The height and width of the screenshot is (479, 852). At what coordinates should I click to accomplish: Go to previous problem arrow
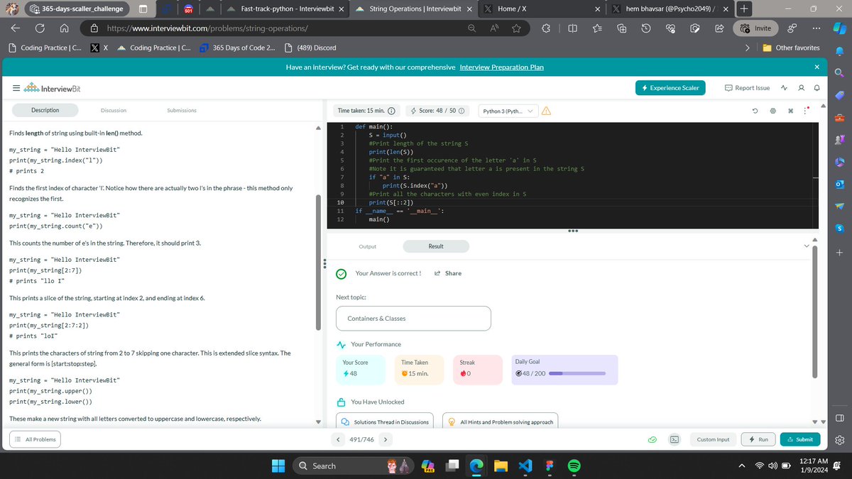tap(338, 440)
